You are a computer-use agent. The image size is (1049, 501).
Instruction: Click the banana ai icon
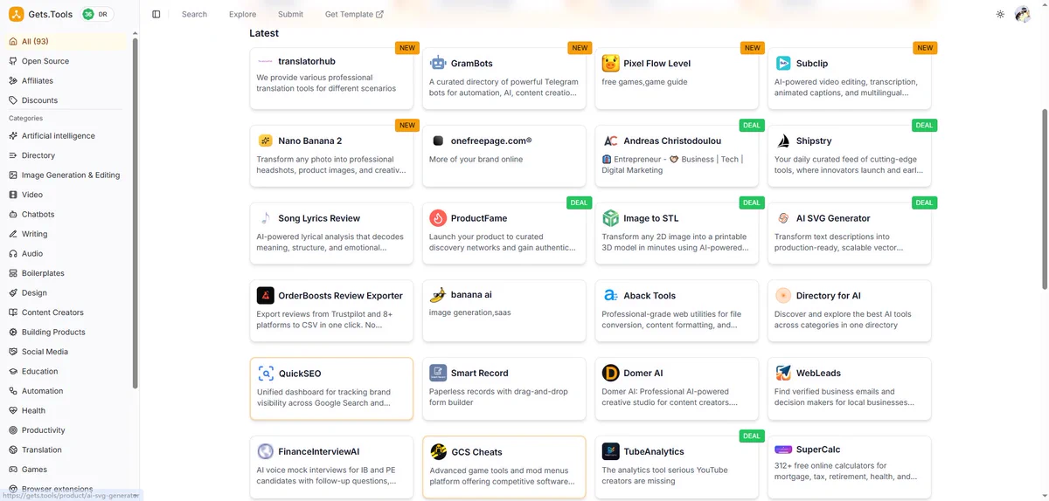click(438, 295)
